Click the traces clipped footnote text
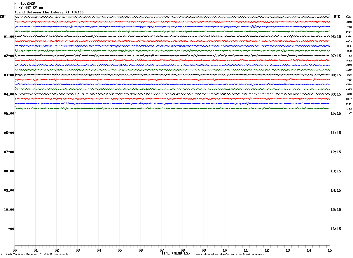This screenshot has height=258, width=353. tap(229, 254)
